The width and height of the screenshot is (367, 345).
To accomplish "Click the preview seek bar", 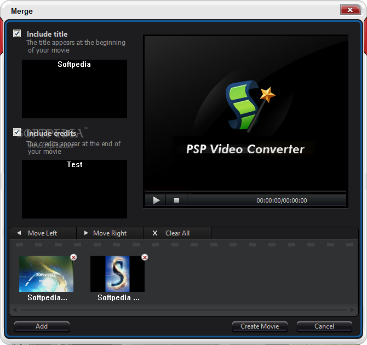I will 245,192.
